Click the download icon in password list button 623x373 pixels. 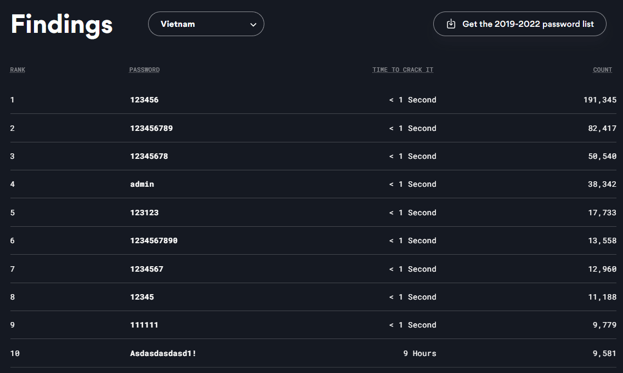tap(451, 24)
